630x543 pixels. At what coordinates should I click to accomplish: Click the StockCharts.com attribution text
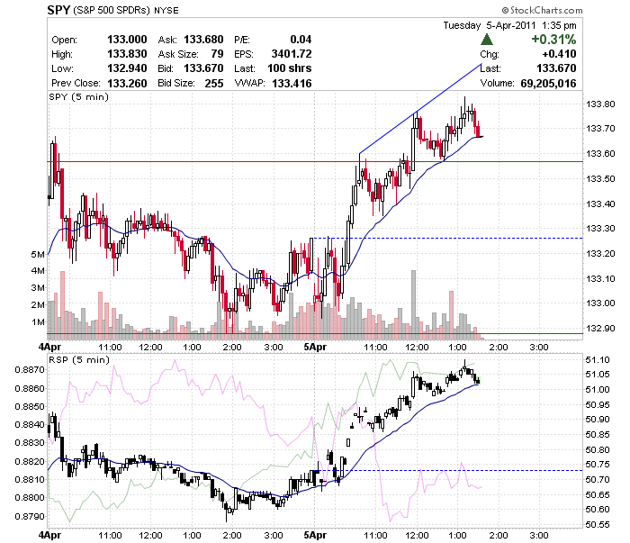pos(542,10)
